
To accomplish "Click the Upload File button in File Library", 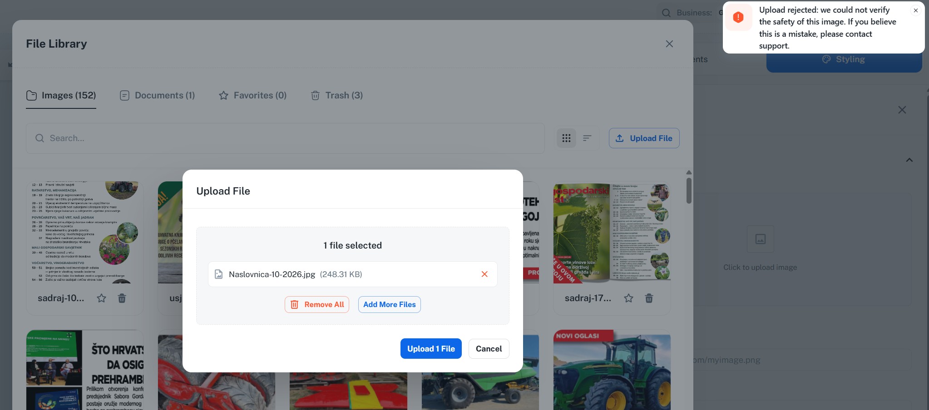I will [x=644, y=138].
